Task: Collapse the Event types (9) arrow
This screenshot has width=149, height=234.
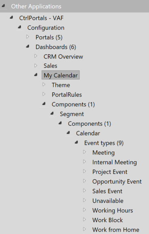Action: [76, 142]
